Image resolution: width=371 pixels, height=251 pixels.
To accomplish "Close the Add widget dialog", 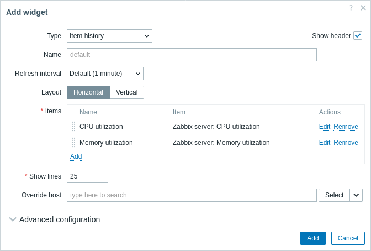I will tap(363, 8).
